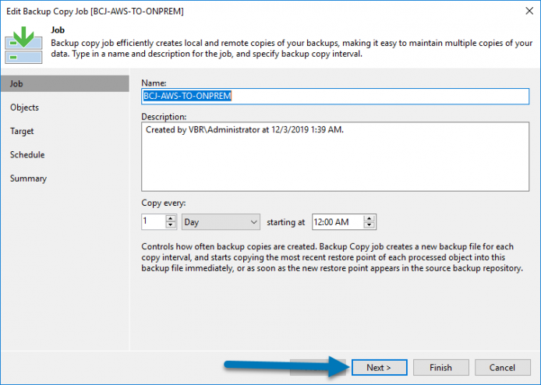The image size is (541, 385).
Task: Click the copy interval number field
Action: pos(154,222)
